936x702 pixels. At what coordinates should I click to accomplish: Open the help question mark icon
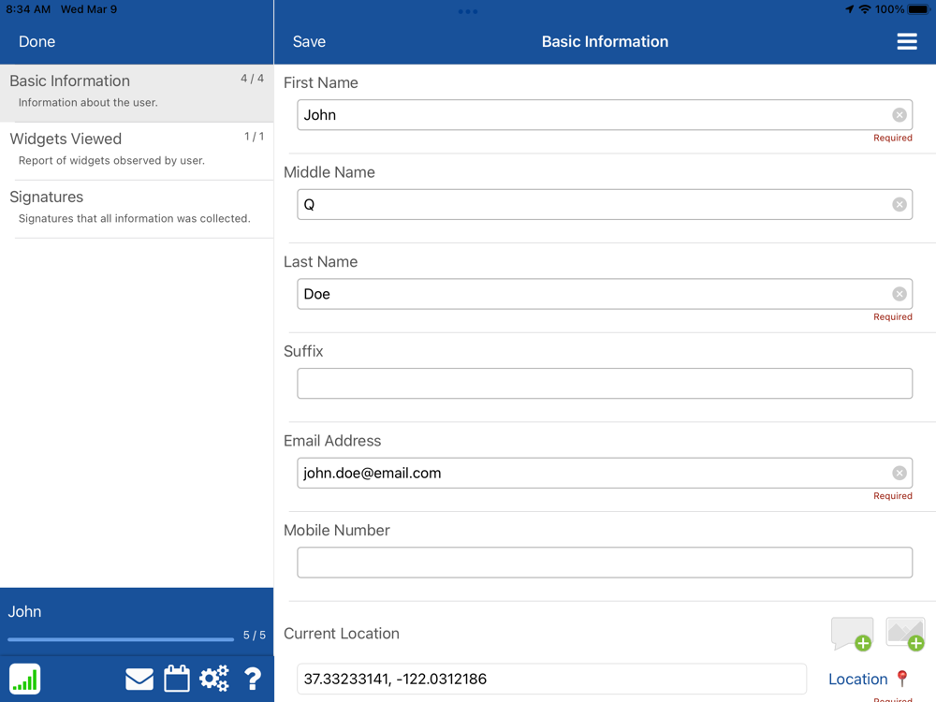(253, 679)
